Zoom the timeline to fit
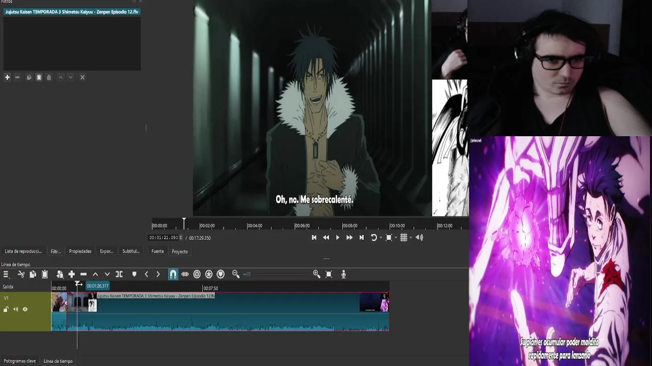Screen dimensions: 652x366 pos(329,274)
